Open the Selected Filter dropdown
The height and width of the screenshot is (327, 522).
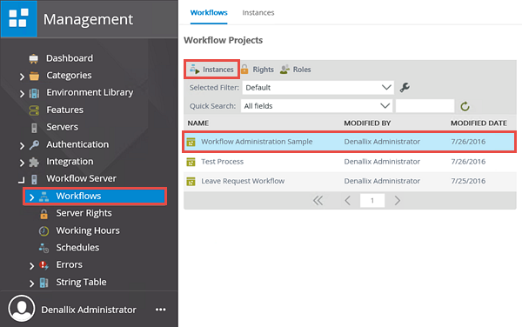(x=318, y=88)
